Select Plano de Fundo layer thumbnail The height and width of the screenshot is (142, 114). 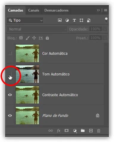(x=27, y=115)
